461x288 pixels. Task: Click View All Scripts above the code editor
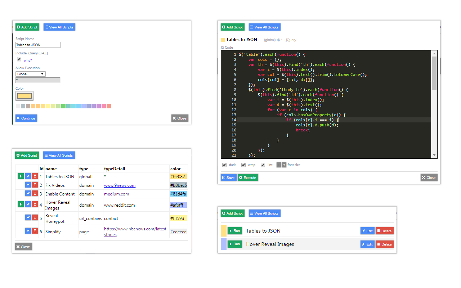tap(265, 27)
